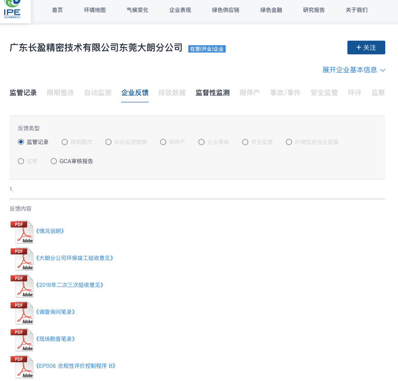Select the 环境信息自主披露 radio option
The height and width of the screenshot is (381, 398).
click(x=289, y=142)
